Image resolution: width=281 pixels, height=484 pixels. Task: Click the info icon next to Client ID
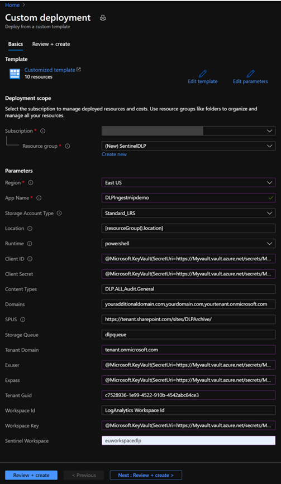coord(30,259)
